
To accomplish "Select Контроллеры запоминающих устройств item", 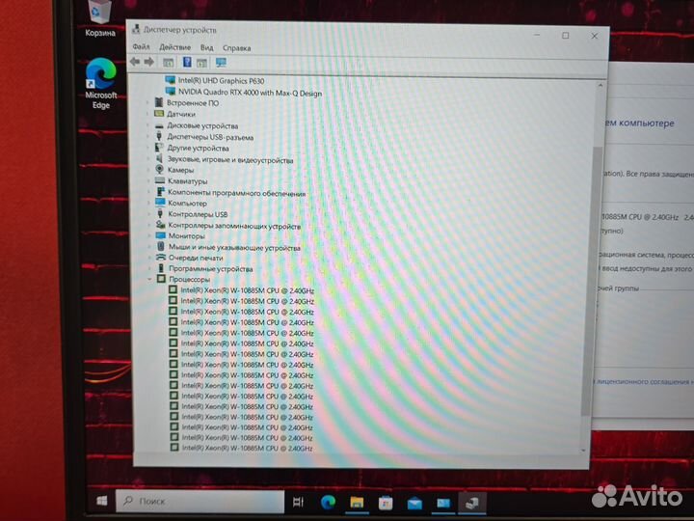I will (234, 226).
